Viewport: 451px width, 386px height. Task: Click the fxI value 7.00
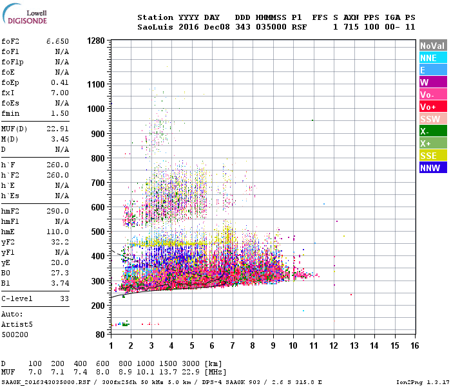[x=60, y=93]
